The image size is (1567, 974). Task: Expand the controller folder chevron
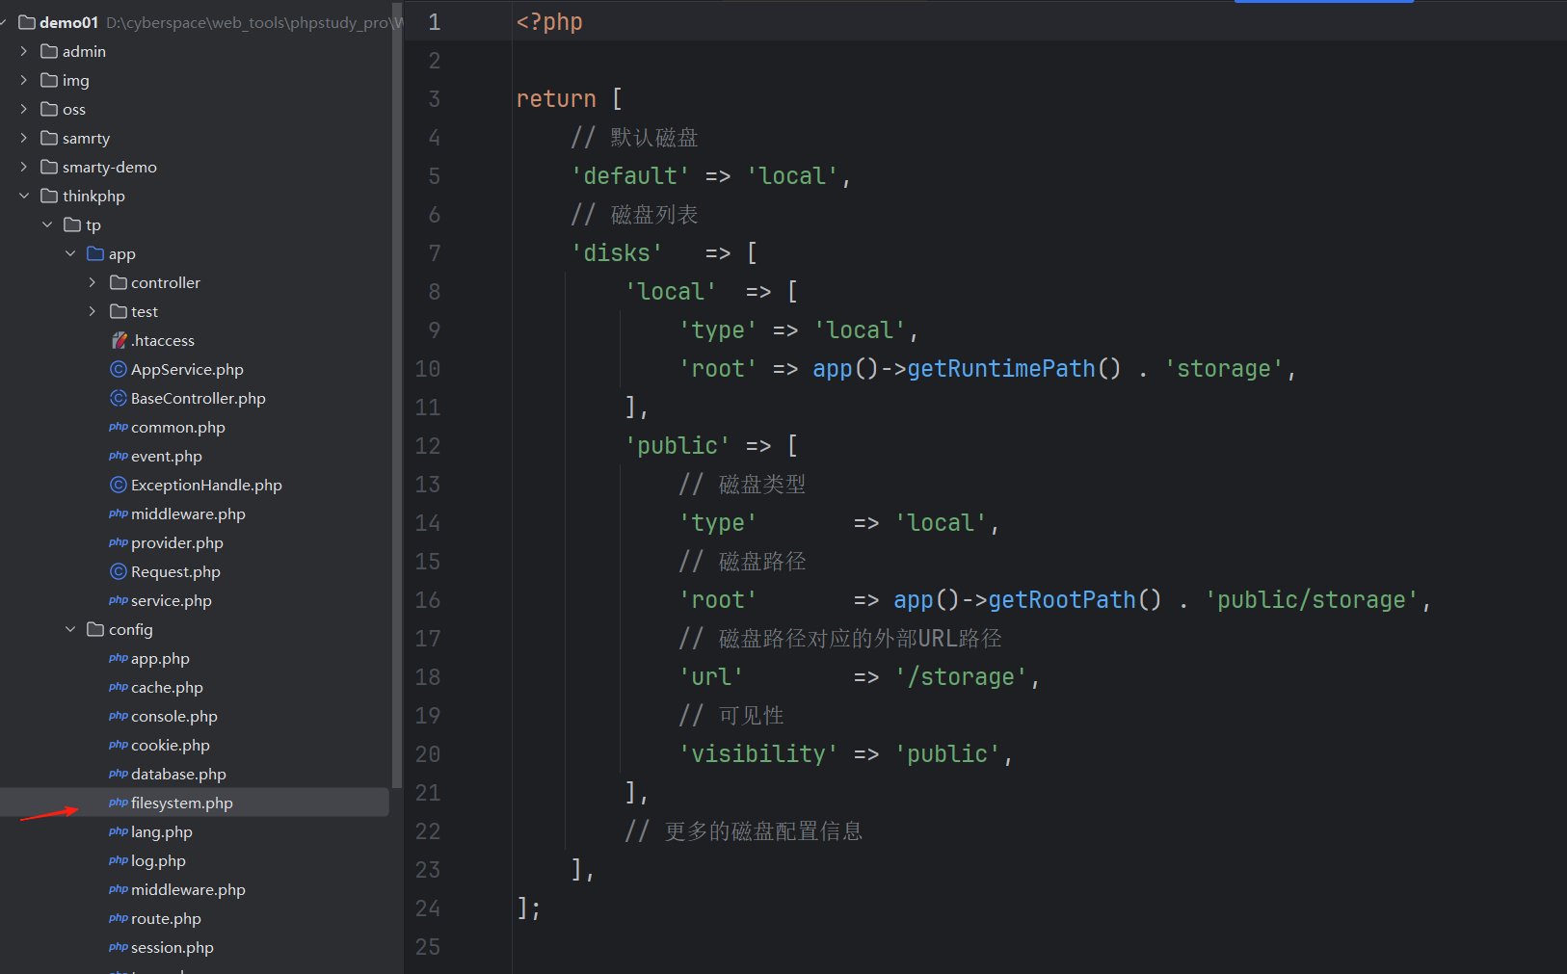pos(93,282)
